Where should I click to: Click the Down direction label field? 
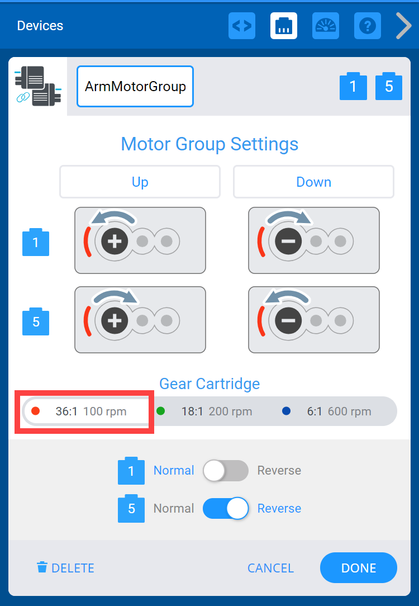(313, 182)
